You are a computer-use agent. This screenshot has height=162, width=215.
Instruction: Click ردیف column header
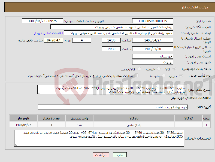(206, 118)
